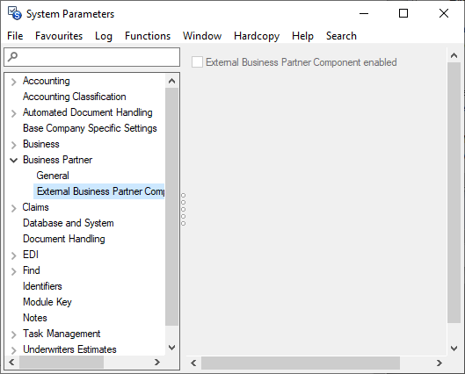
Task: Select Database and System item
Action: pyautogui.click(x=69, y=223)
